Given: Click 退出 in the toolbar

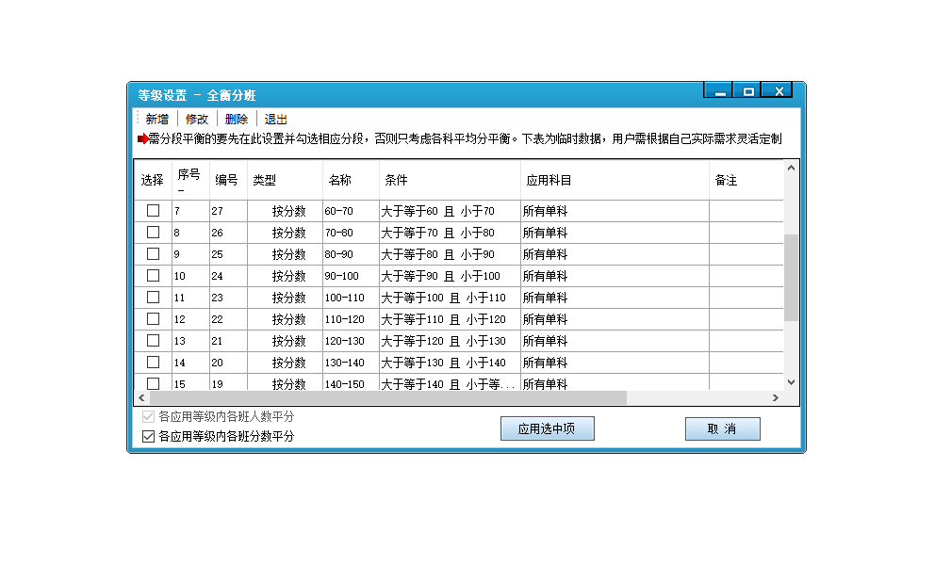Looking at the screenshot, I should 276,120.
